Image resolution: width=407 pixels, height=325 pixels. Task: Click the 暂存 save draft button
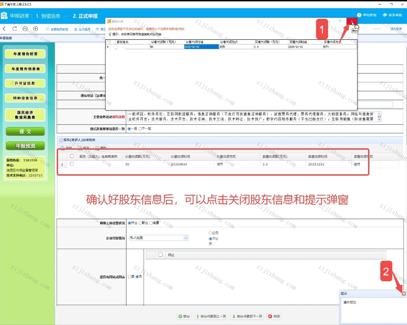click(x=184, y=316)
